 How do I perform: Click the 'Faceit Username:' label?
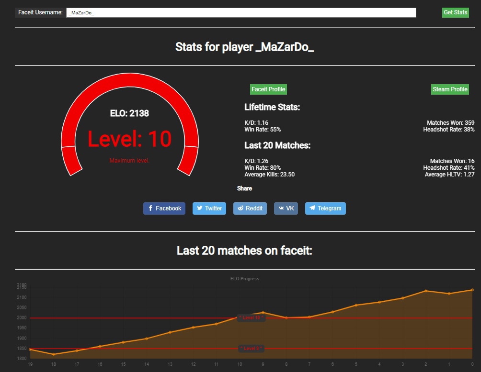(x=40, y=12)
